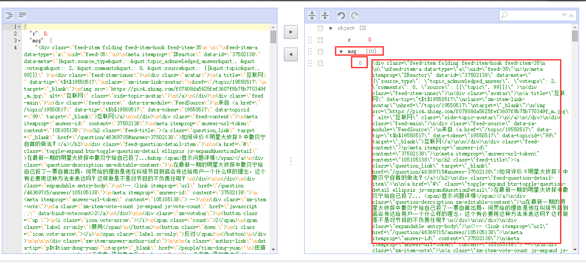Format the JSON with indentation in code editor
Image resolution: width=586 pixels, height=263 pixels.
(10, 16)
